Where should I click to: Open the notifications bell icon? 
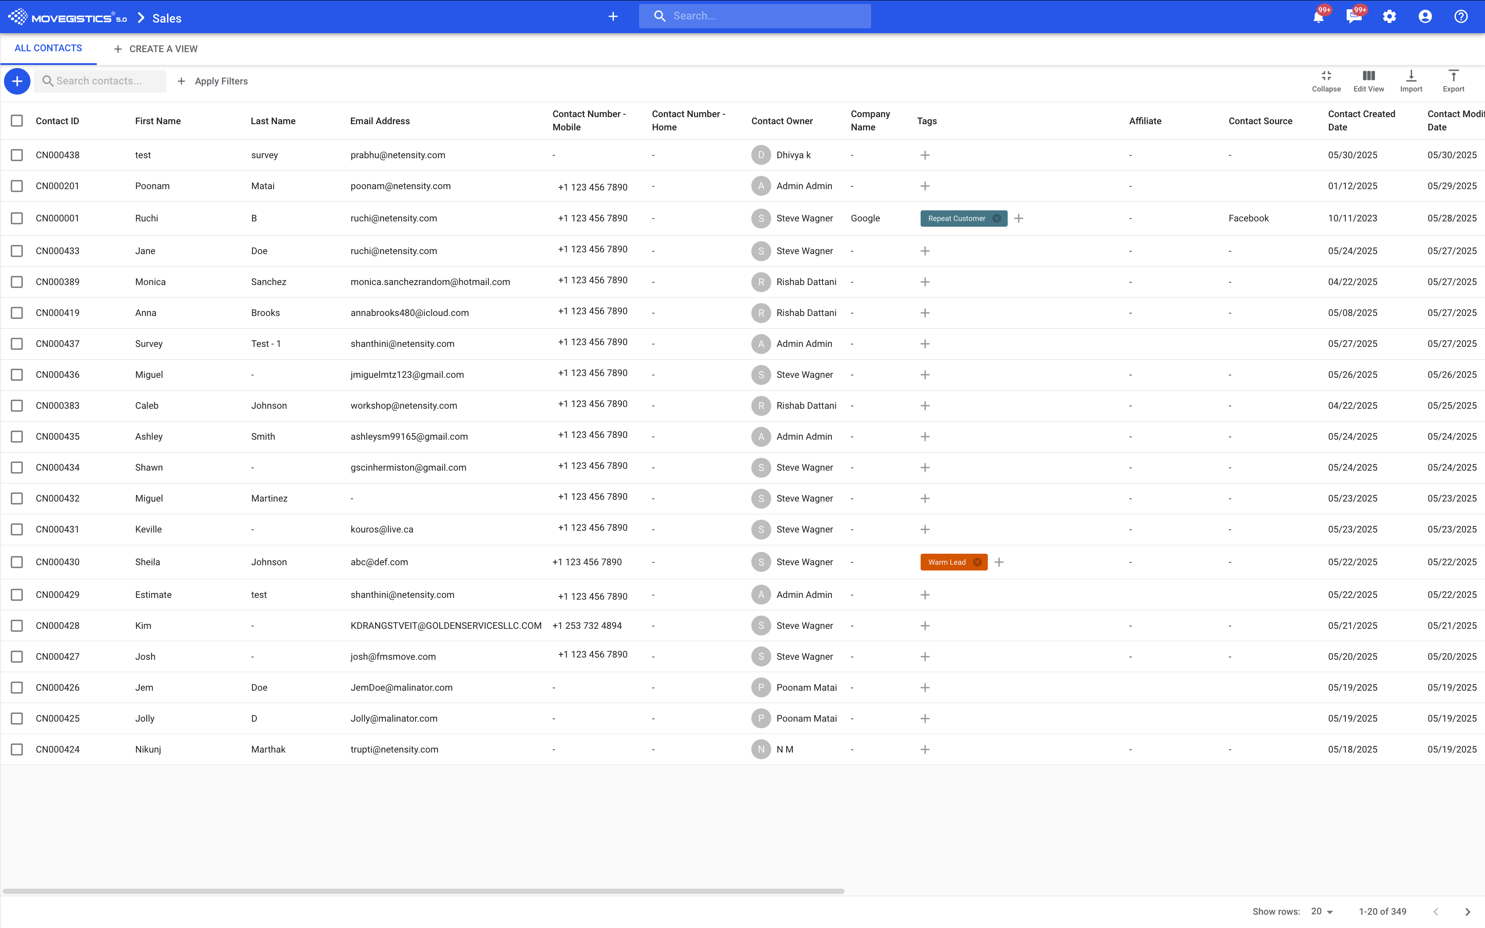1318,17
